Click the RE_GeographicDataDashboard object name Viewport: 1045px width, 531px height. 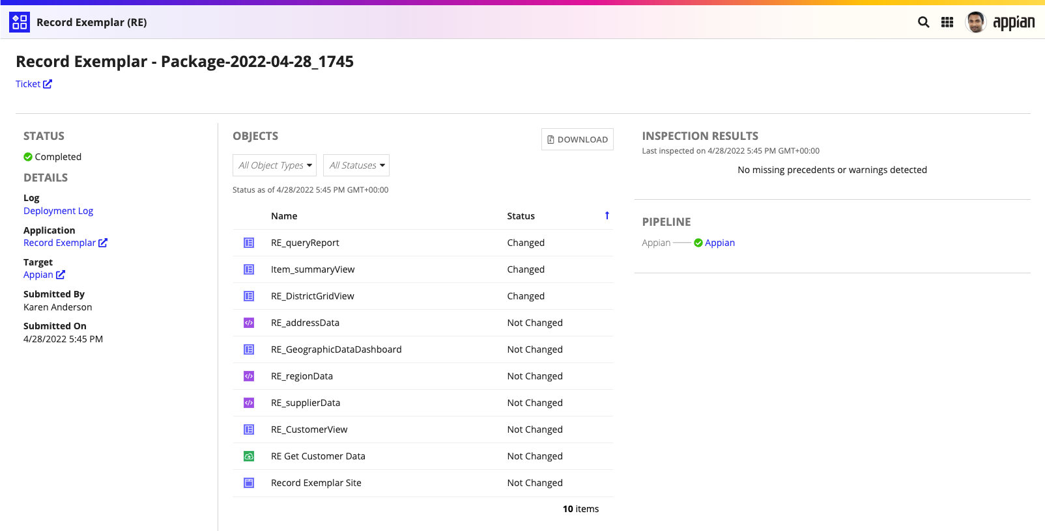point(336,349)
